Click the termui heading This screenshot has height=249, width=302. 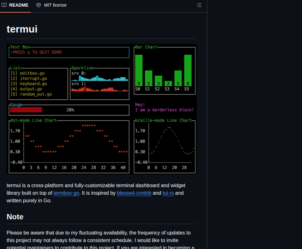point(22,29)
